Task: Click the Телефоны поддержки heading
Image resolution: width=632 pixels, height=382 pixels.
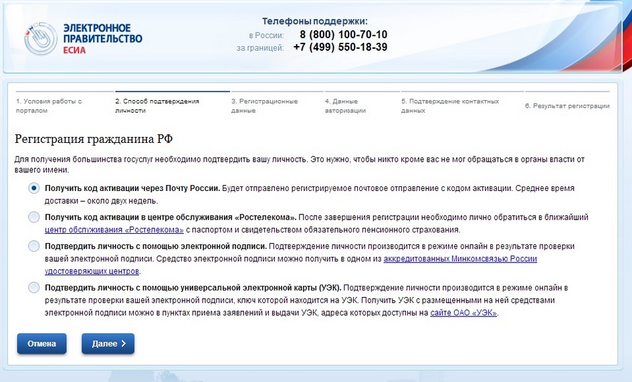Action: (315, 21)
